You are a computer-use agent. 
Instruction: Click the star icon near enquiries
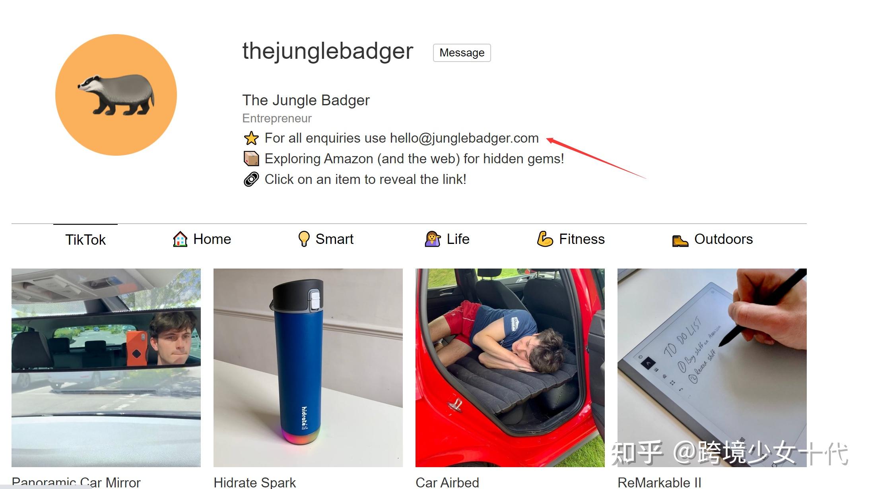click(251, 138)
